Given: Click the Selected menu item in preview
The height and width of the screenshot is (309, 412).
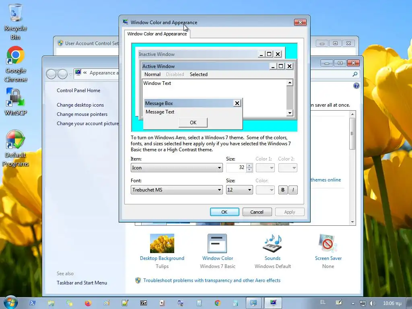Looking at the screenshot, I should coord(199,74).
